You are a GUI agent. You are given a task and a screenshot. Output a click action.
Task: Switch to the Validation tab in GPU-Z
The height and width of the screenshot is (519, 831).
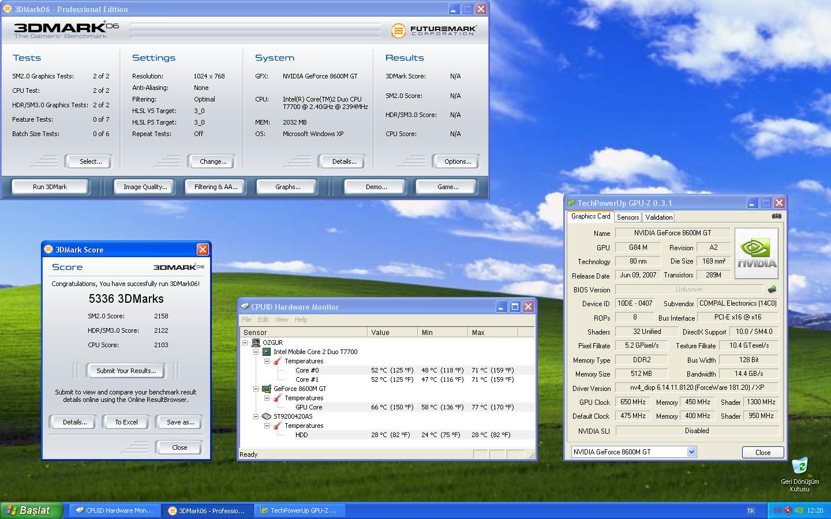tap(658, 217)
